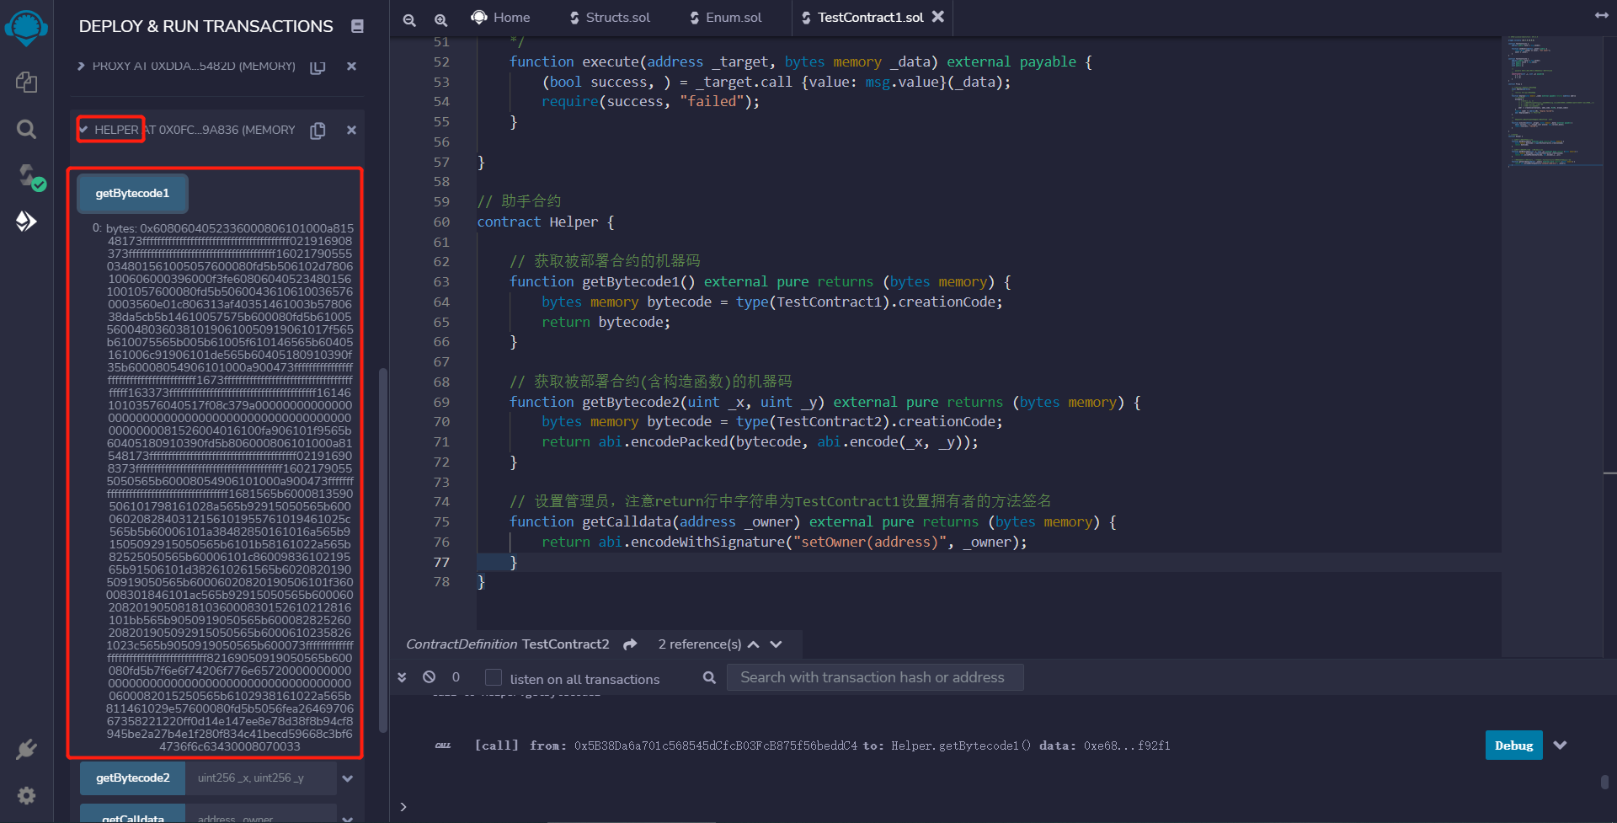Click line number 77 in gutter
This screenshot has width=1617, height=823.
(x=441, y=563)
